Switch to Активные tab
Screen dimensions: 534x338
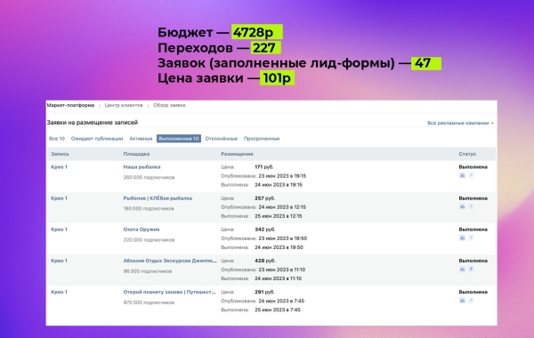pos(141,139)
